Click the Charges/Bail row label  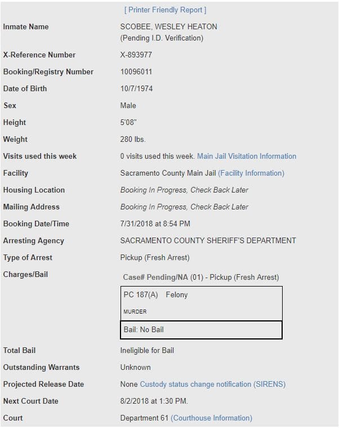click(x=25, y=274)
